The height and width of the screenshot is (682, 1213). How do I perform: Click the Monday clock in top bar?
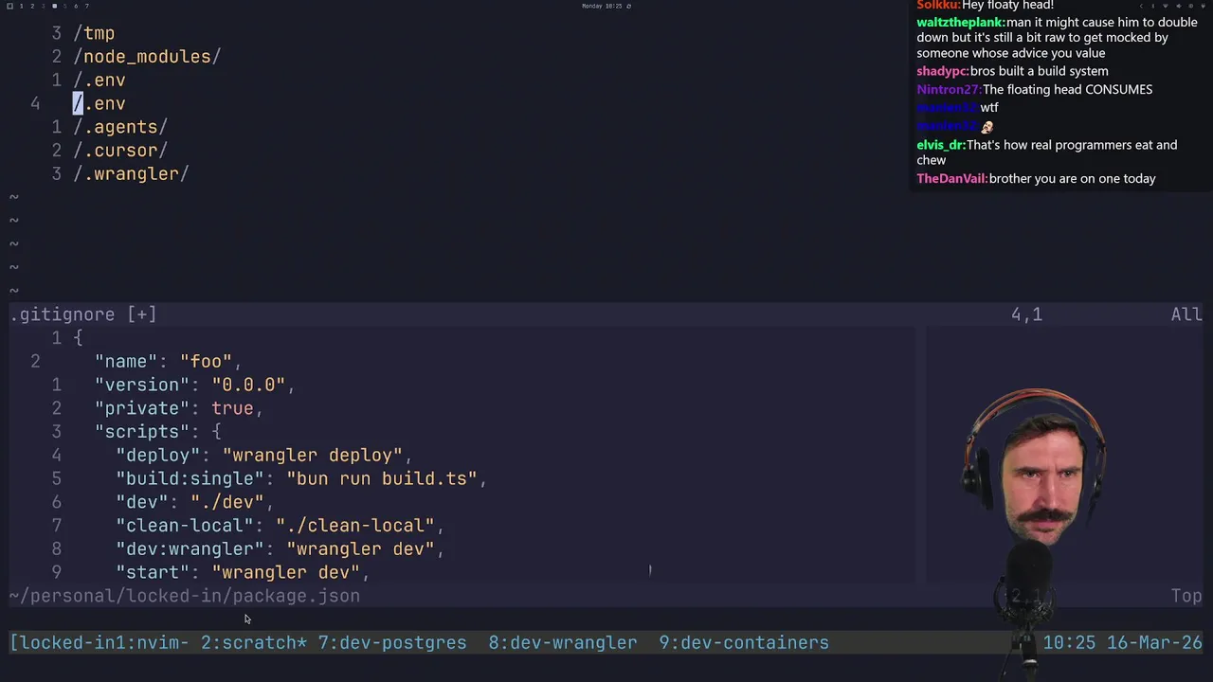602,6
